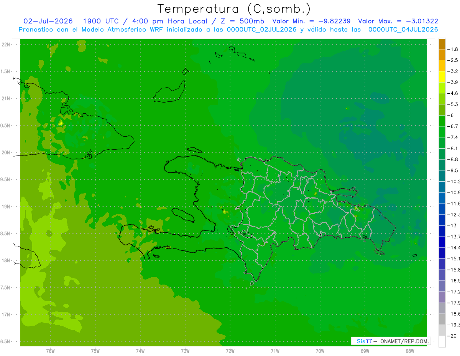Select the "0000UTC_02JUL2026" initialization time
This screenshot has height=356, width=460.
262,30
